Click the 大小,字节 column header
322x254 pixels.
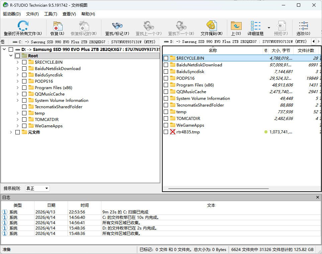point(281,50)
